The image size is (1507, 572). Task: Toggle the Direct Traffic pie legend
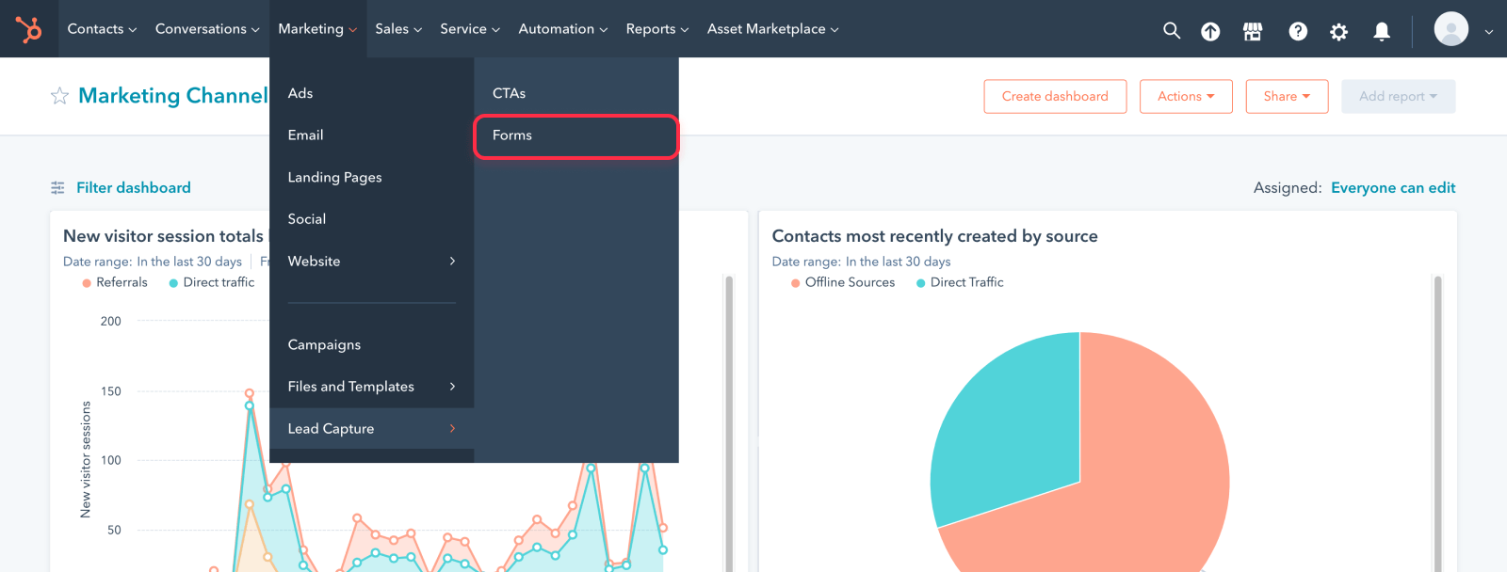pos(960,282)
